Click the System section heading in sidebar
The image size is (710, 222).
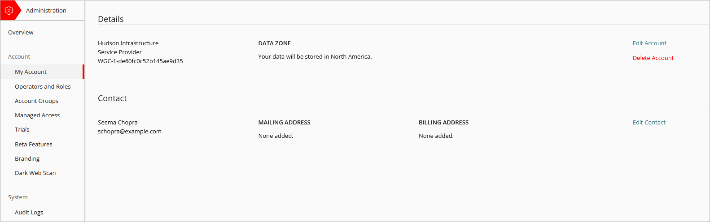[x=18, y=197]
